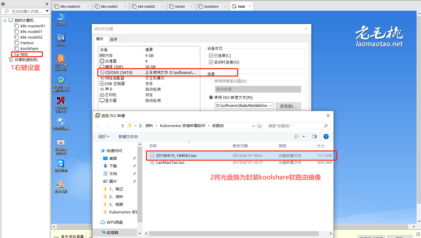Select 使用物理驱动器 radio button
Screen dimensions: 421x238
tap(211, 81)
